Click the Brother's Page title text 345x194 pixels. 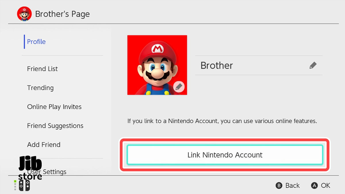tap(62, 14)
